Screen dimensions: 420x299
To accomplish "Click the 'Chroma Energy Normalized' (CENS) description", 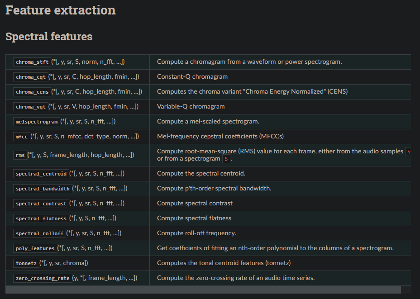I will (253, 91).
